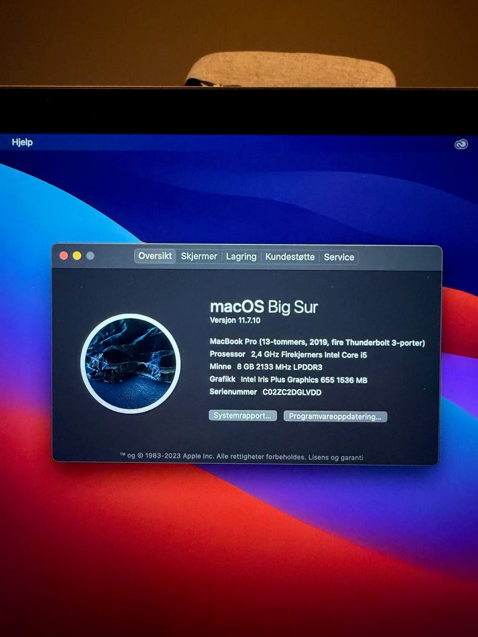Click the Prosessor label

228,354
